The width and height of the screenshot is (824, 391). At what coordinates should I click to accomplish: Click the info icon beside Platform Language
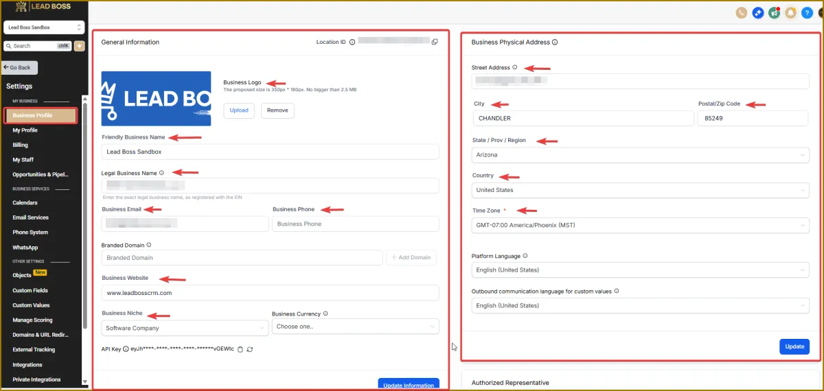pos(525,256)
